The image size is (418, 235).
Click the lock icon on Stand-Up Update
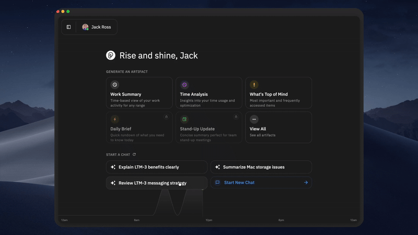[x=236, y=116]
